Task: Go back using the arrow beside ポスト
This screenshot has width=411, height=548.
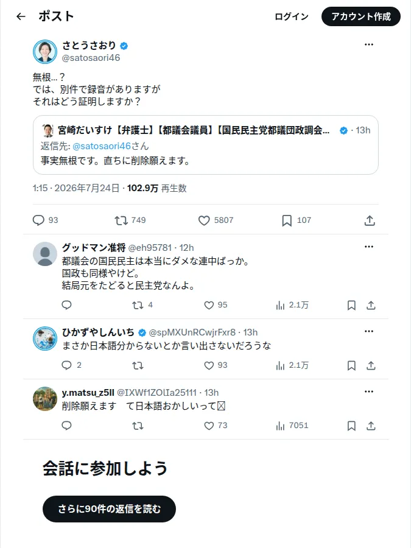Action: click(x=21, y=16)
